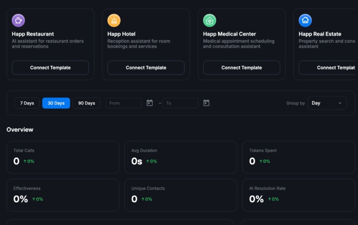Select the 30 Days range
Screen dimensions: 358x225
(x=56, y=103)
